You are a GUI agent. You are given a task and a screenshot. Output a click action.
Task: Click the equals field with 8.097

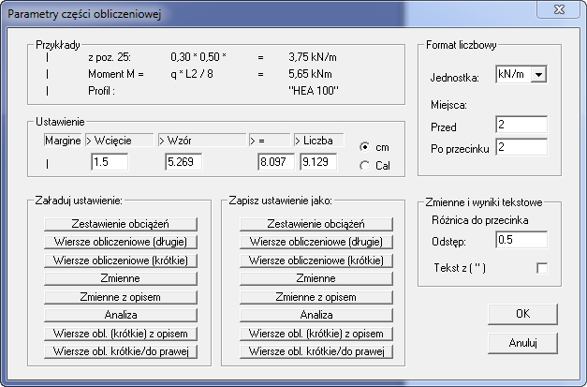[276, 163]
